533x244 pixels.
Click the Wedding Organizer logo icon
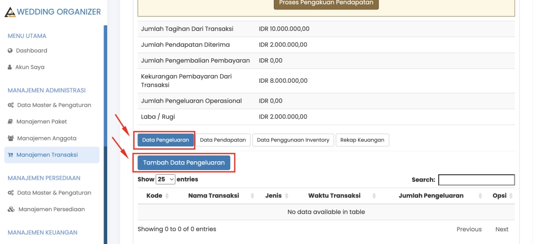[x=10, y=12]
